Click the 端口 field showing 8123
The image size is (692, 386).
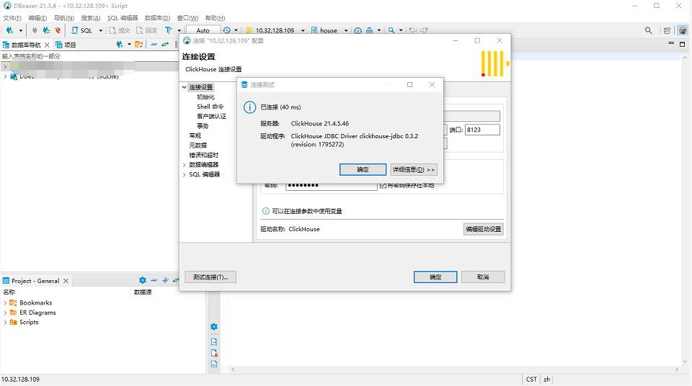(x=482, y=130)
